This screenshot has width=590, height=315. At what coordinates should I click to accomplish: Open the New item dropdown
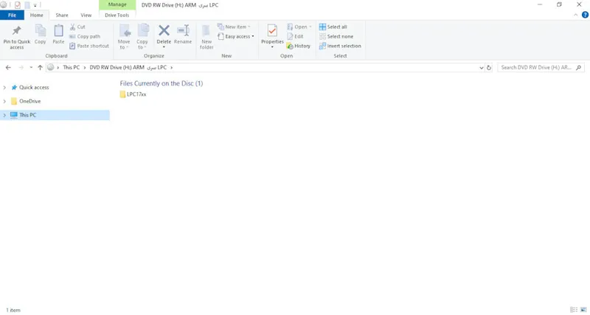[234, 27]
